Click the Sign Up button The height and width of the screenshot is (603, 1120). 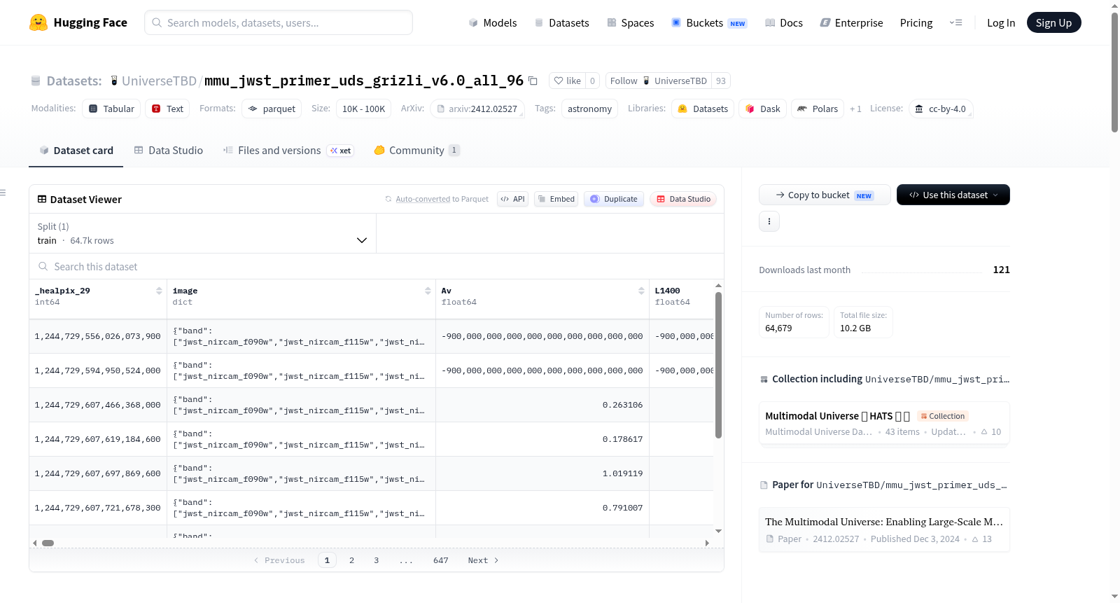(x=1053, y=22)
